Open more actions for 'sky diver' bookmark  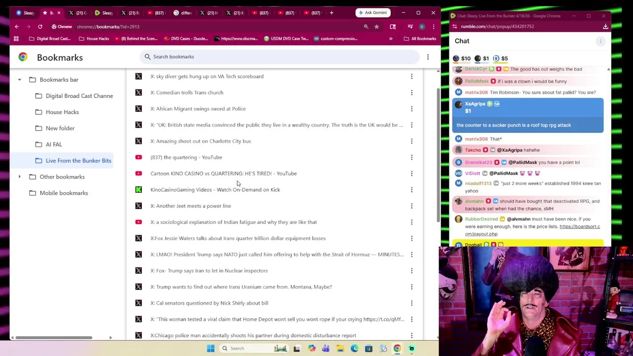pyautogui.click(x=411, y=76)
